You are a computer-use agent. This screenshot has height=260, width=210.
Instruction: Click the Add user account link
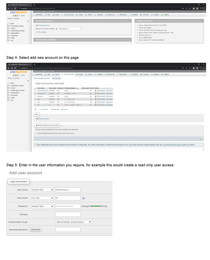[42, 119]
